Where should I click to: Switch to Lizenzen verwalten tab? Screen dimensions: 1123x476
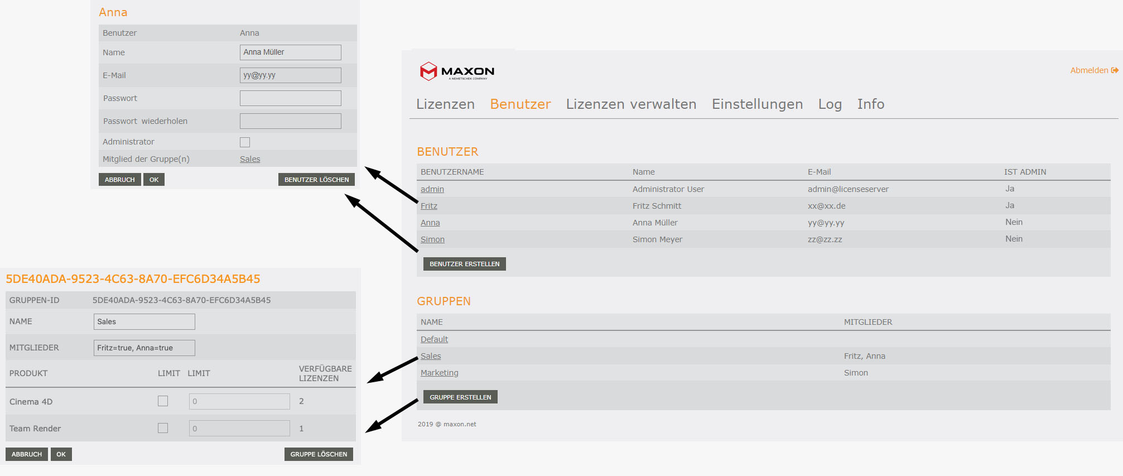631,104
